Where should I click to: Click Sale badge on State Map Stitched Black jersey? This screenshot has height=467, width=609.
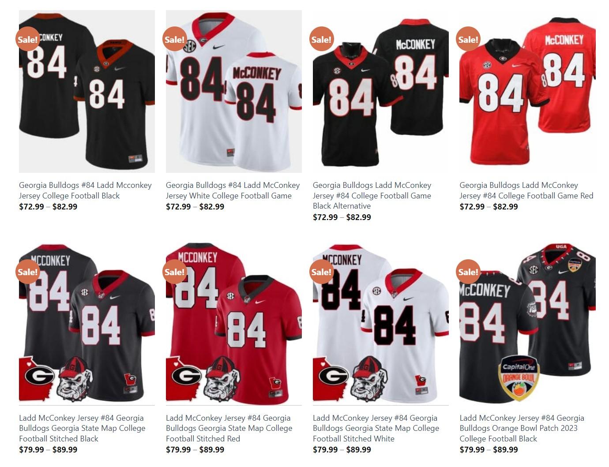pos(27,272)
